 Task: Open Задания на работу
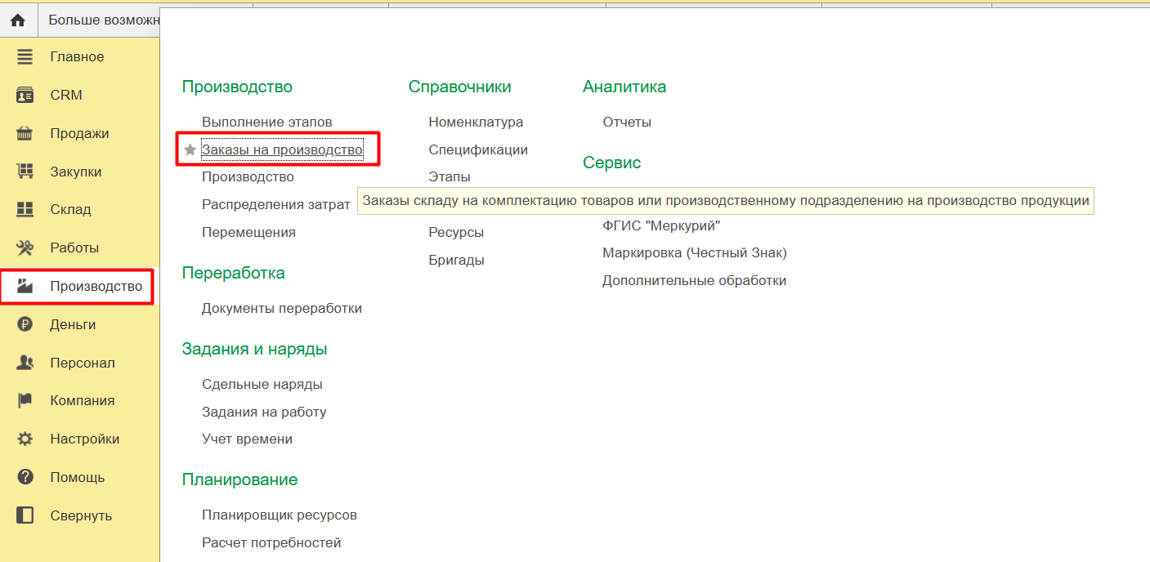264,412
